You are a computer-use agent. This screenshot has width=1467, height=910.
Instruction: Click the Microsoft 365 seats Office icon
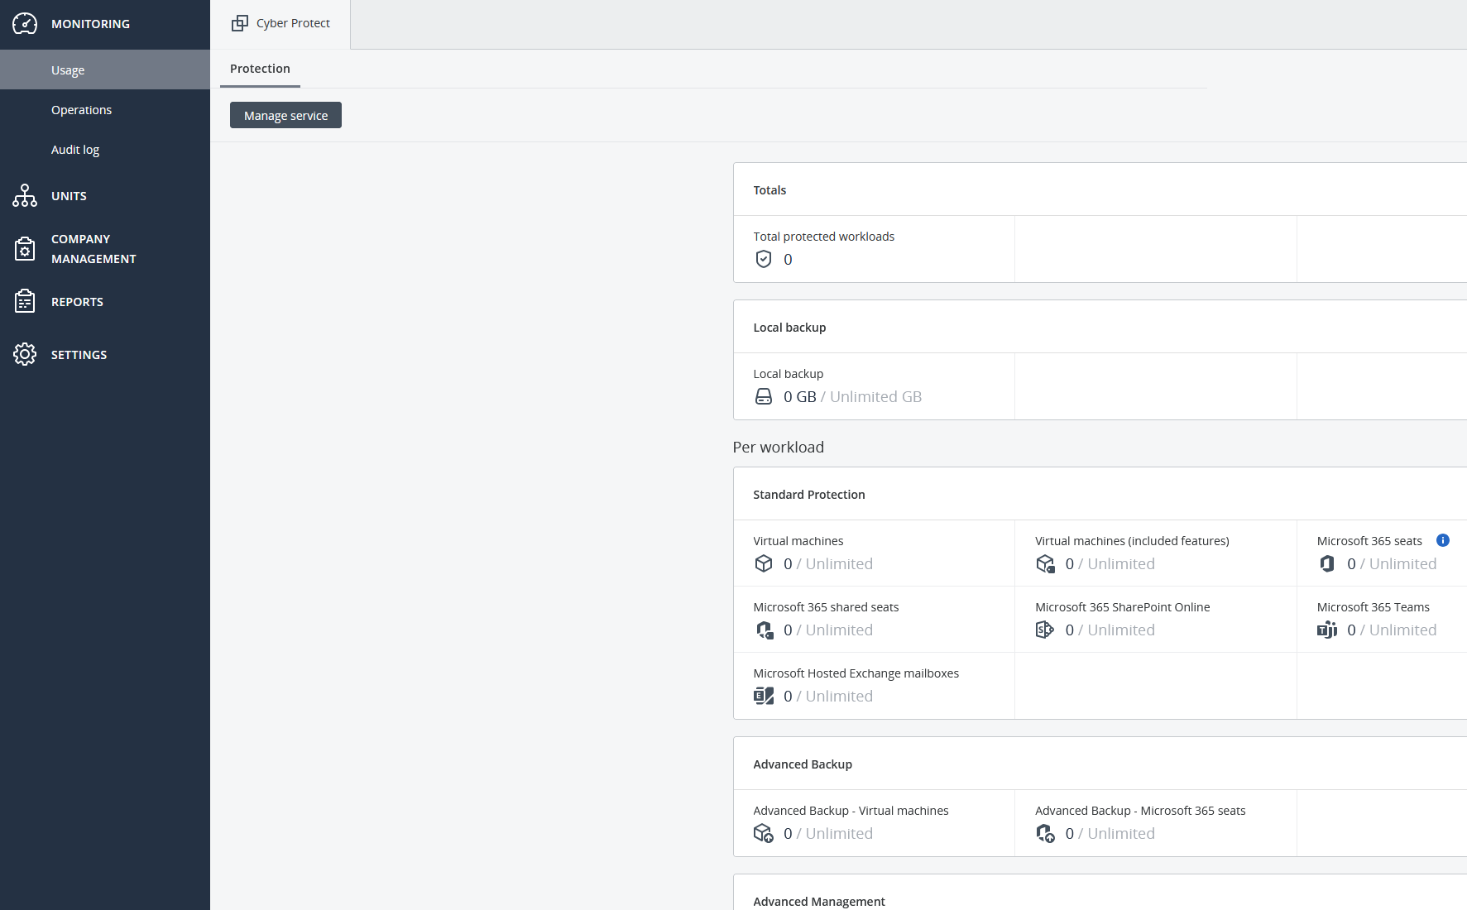coord(1327,563)
